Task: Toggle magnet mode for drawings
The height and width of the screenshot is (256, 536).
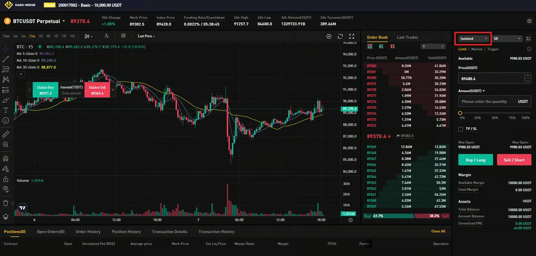Action: point(6,158)
